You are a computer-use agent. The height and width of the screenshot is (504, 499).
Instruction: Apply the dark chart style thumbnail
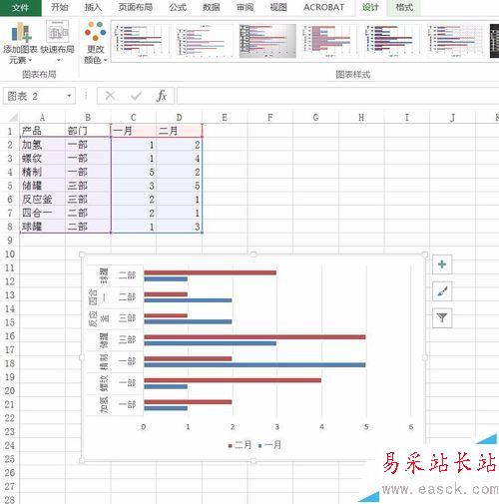pos(494,41)
